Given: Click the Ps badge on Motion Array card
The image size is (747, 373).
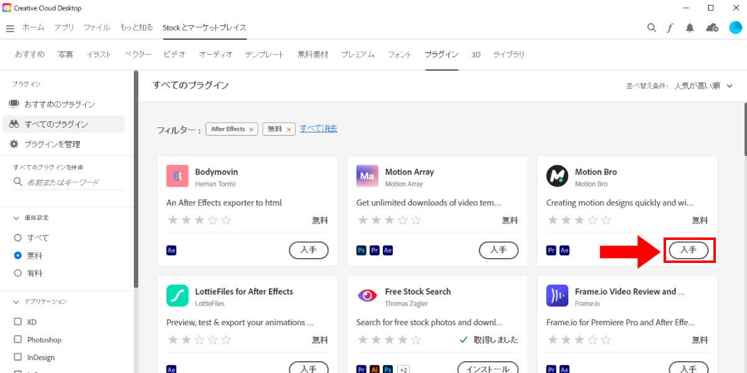Looking at the screenshot, I should pos(362,251).
